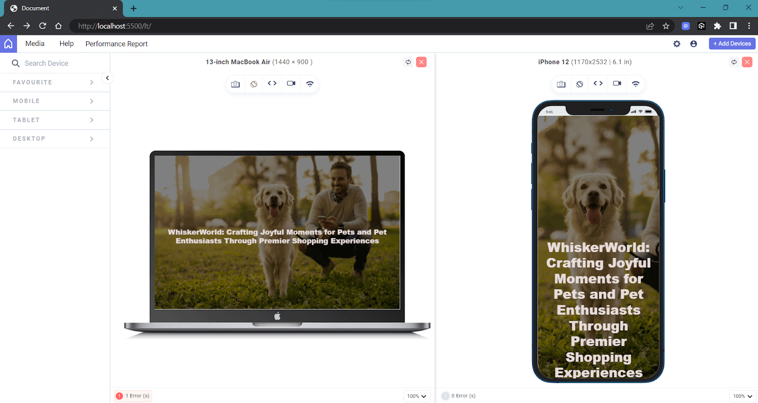Rotate the iPhone 12 device
The image size is (758, 403).
click(x=579, y=84)
